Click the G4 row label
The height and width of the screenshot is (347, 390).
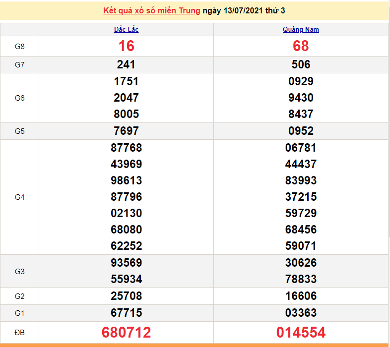pos(20,197)
